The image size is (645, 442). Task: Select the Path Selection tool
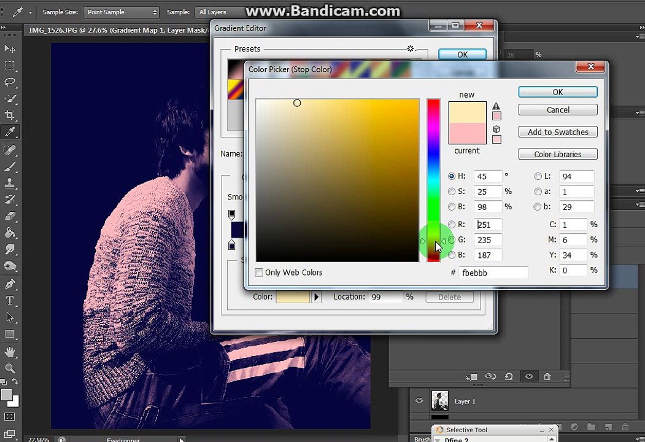[x=10, y=317]
